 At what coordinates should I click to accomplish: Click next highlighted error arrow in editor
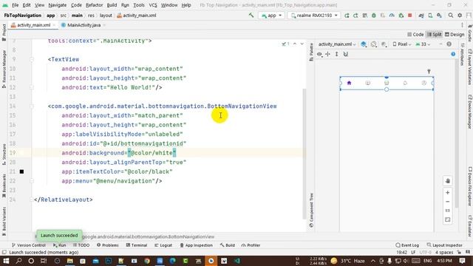pos(302,44)
